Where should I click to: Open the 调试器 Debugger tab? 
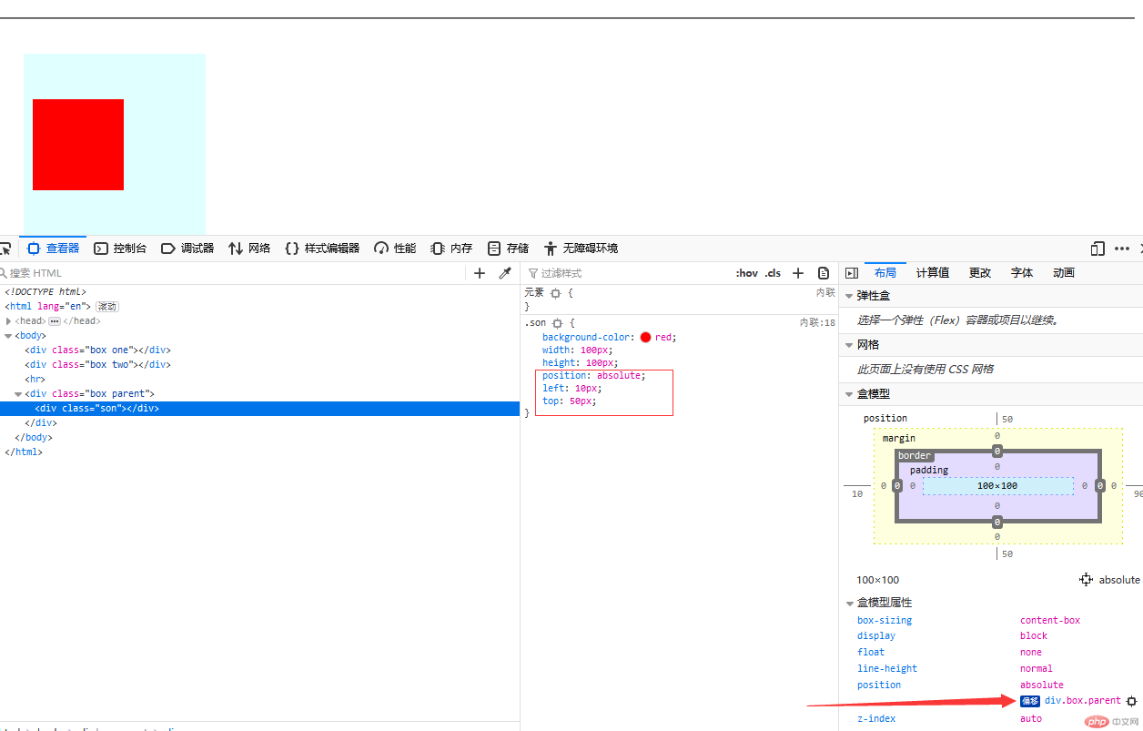[187, 249]
